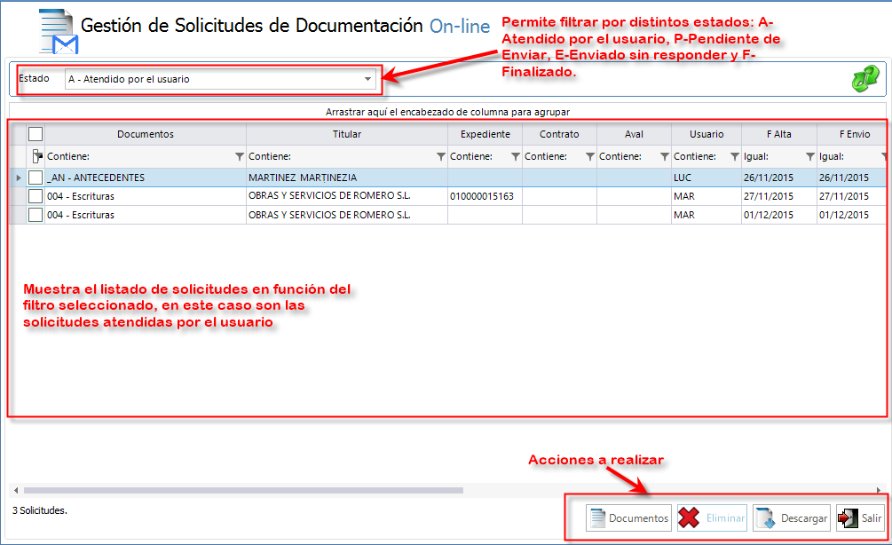
Task: Open the Contrato column filter funnel
Action: pyautogui.click(x=590, y=156)
